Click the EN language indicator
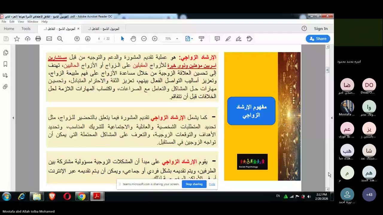Viewport: 383px width, 215px height. (x=278, y=196)
